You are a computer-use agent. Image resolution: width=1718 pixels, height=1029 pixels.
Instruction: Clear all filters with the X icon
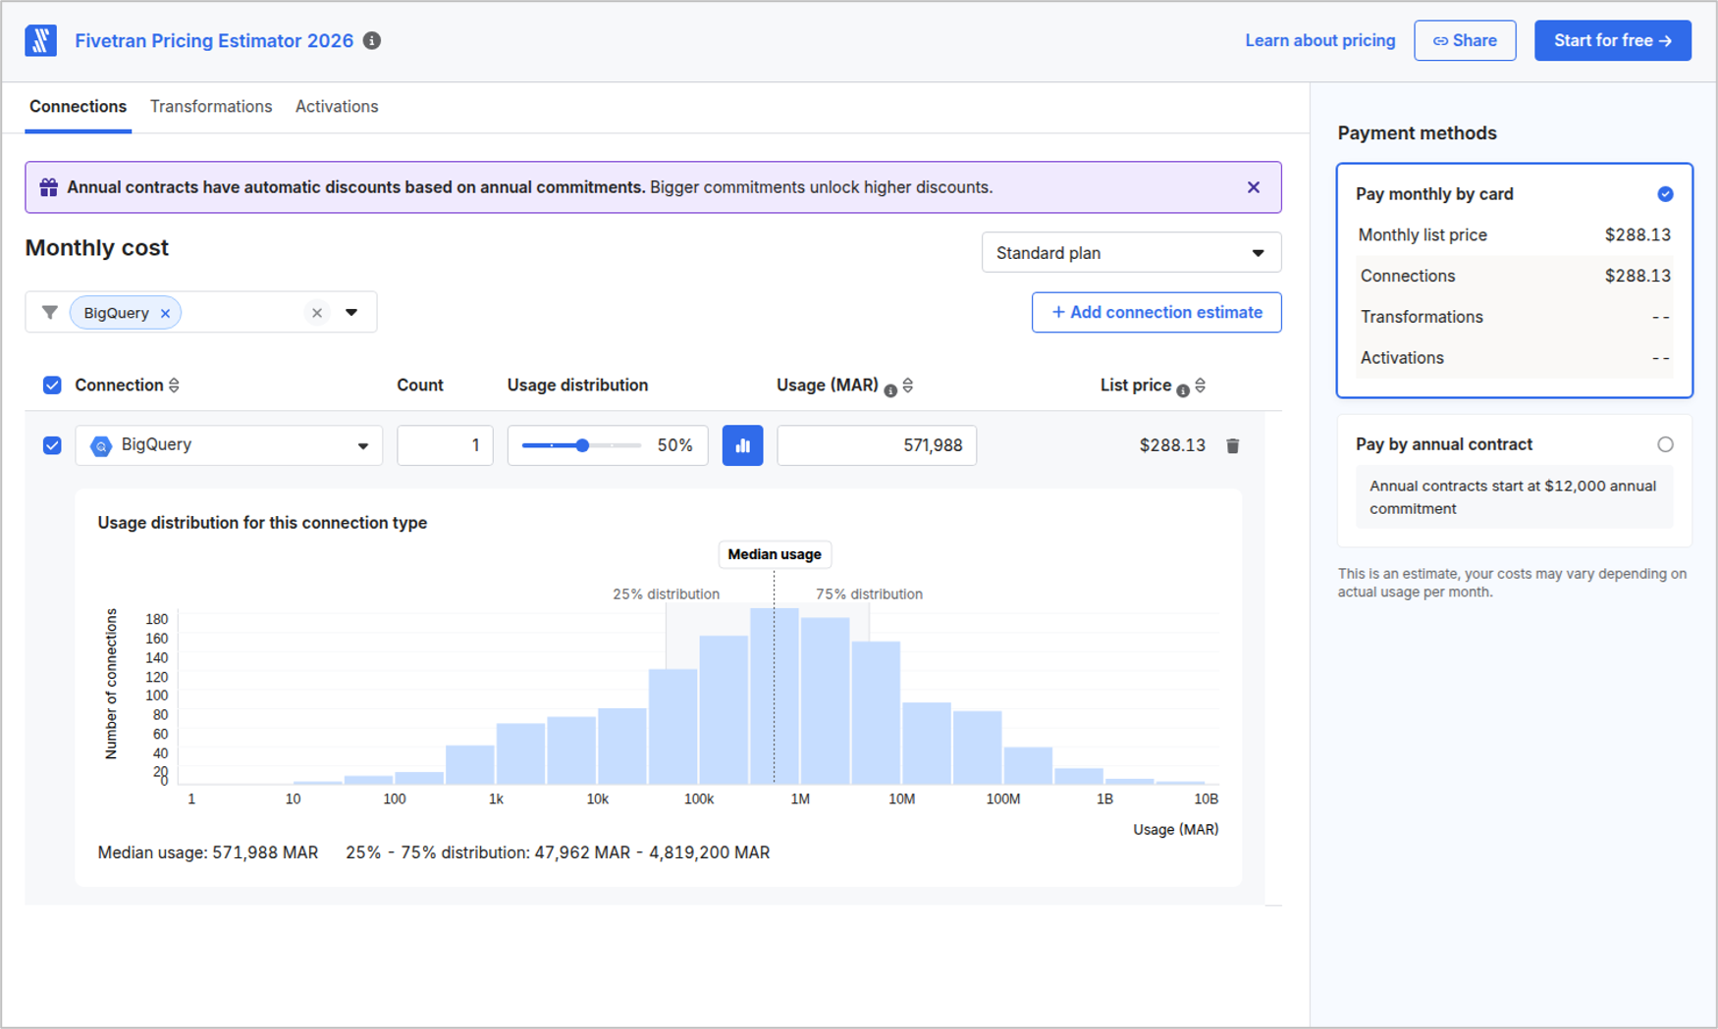click(317, 313)
